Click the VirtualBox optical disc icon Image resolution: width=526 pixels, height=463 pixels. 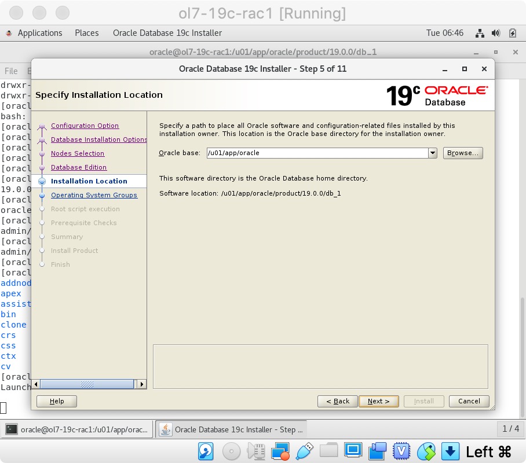(232, 451)
